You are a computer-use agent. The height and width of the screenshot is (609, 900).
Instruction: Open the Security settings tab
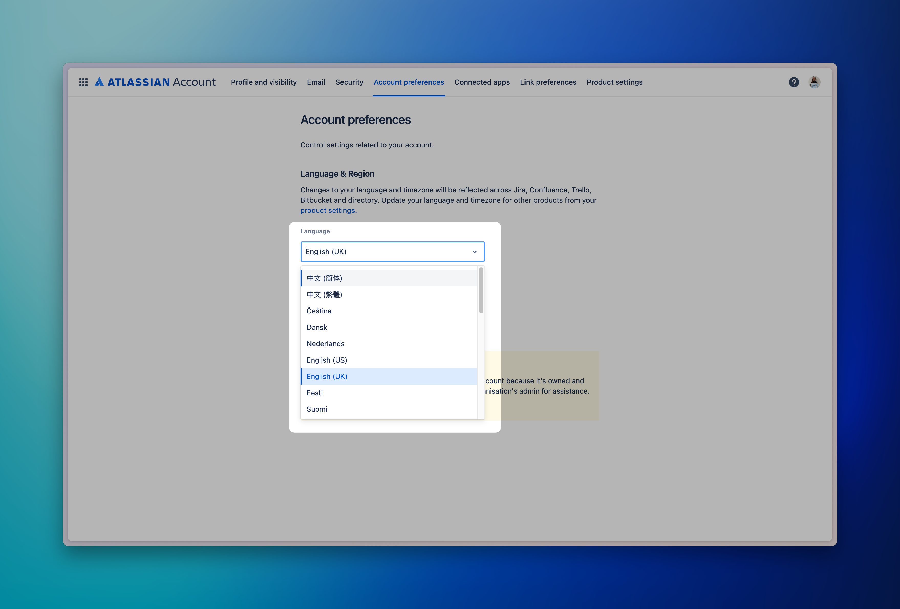point(349,82)
